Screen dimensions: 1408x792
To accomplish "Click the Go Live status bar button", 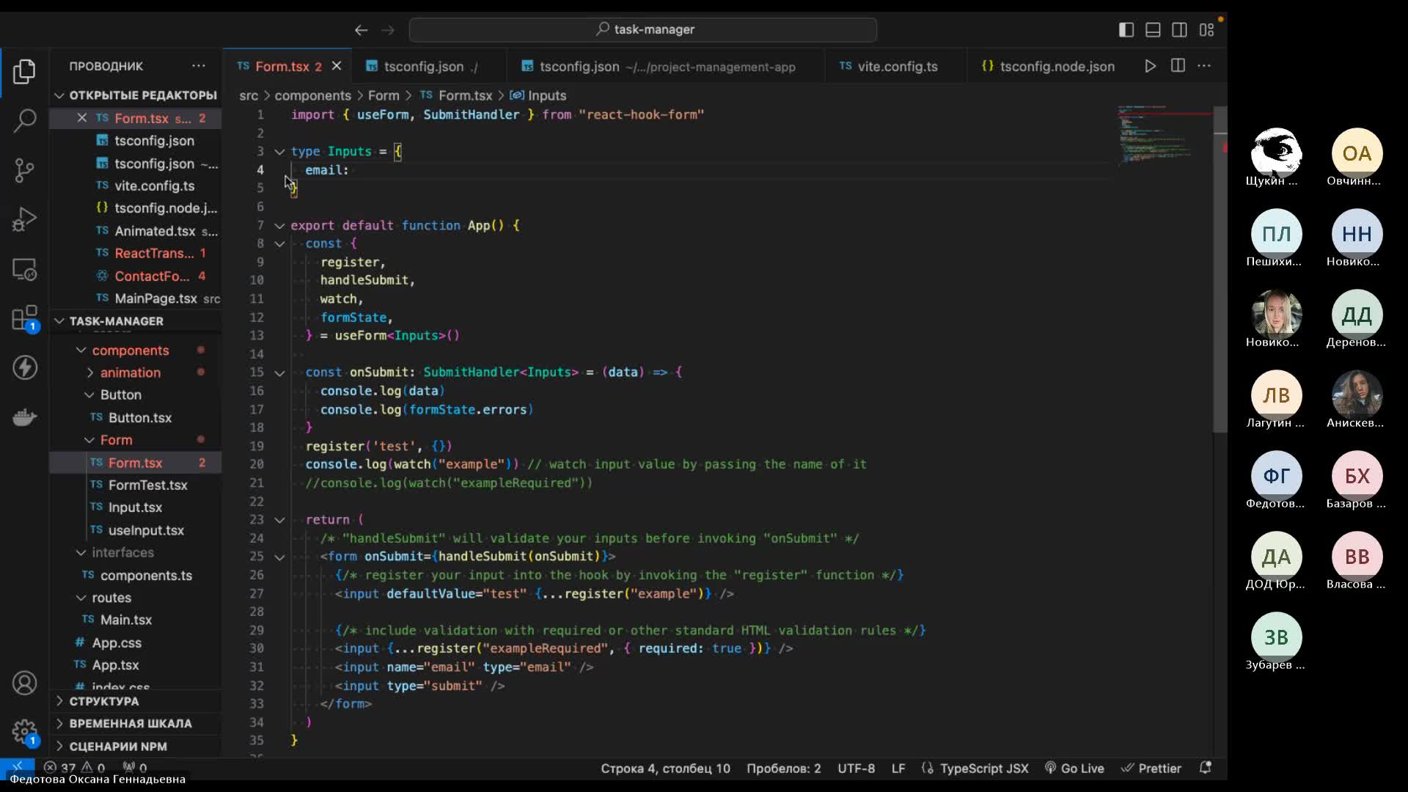I will pos(1074,768).
